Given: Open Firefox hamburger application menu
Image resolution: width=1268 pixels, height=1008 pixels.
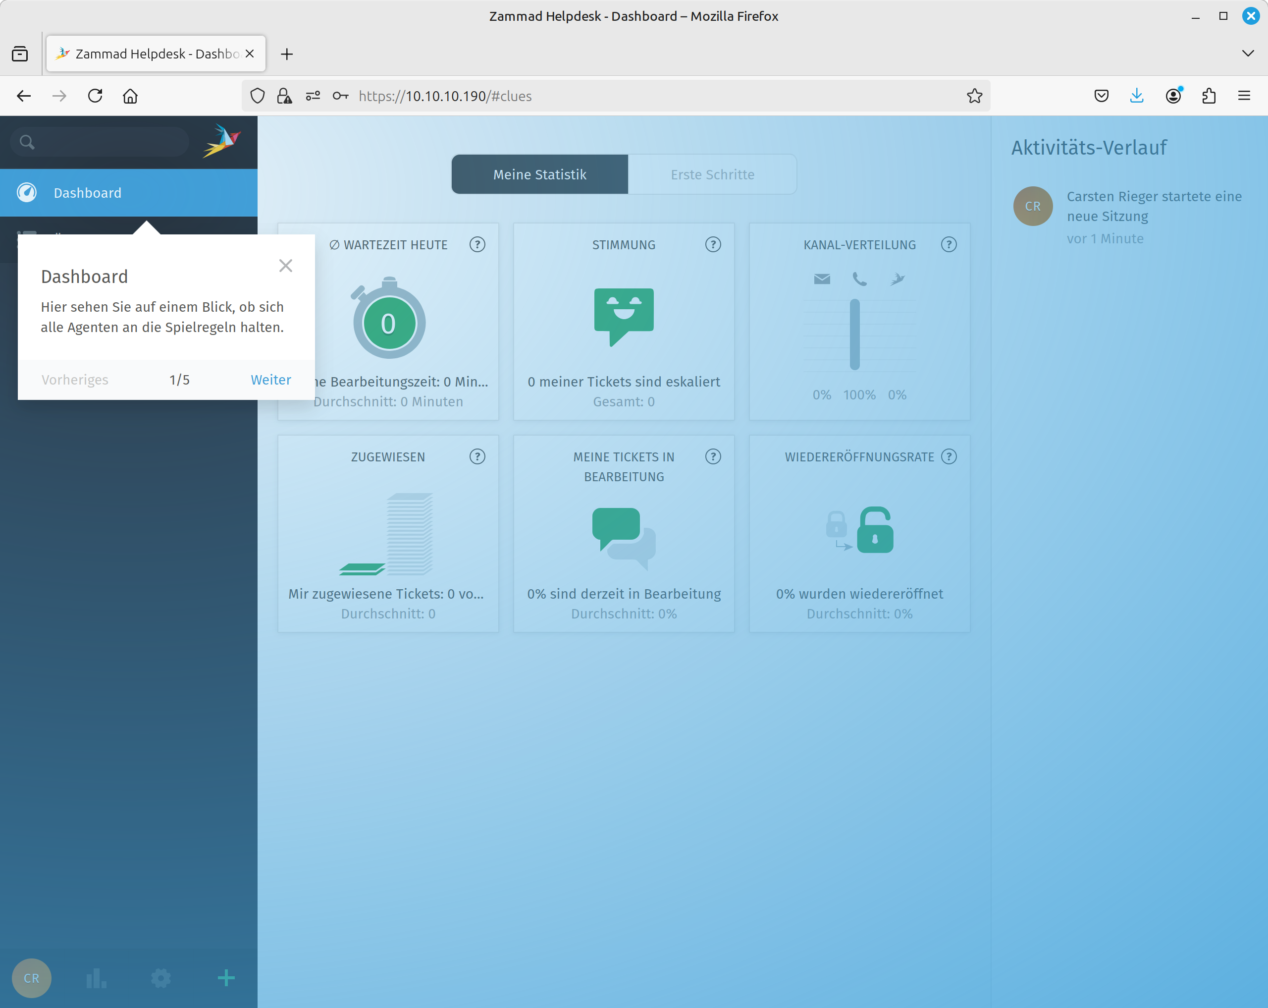Looking at the screenshot, I should pyautogui.click(x=1244, y=96).
